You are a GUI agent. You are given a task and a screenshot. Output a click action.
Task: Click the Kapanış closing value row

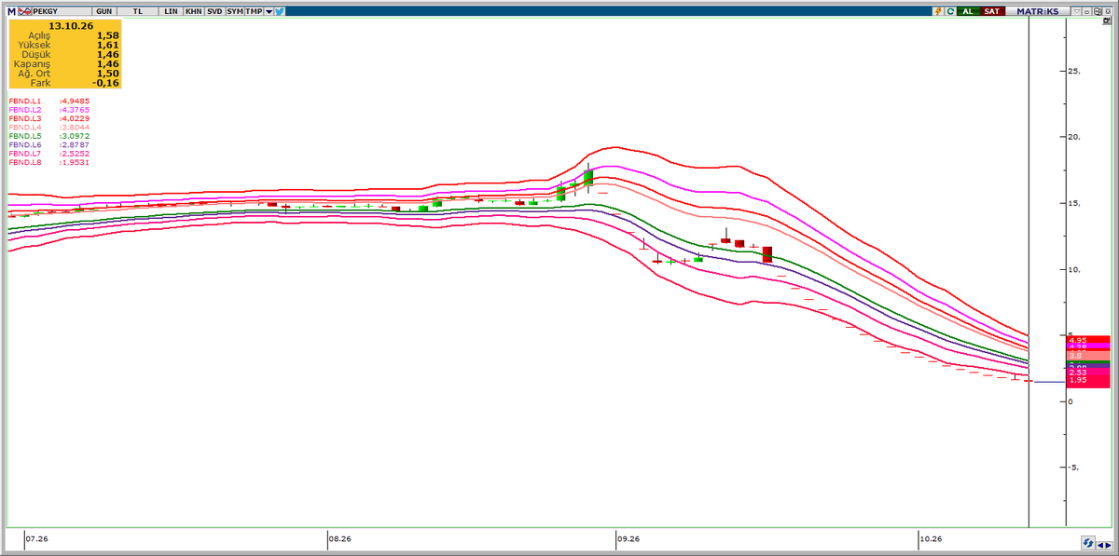point(65,63)
